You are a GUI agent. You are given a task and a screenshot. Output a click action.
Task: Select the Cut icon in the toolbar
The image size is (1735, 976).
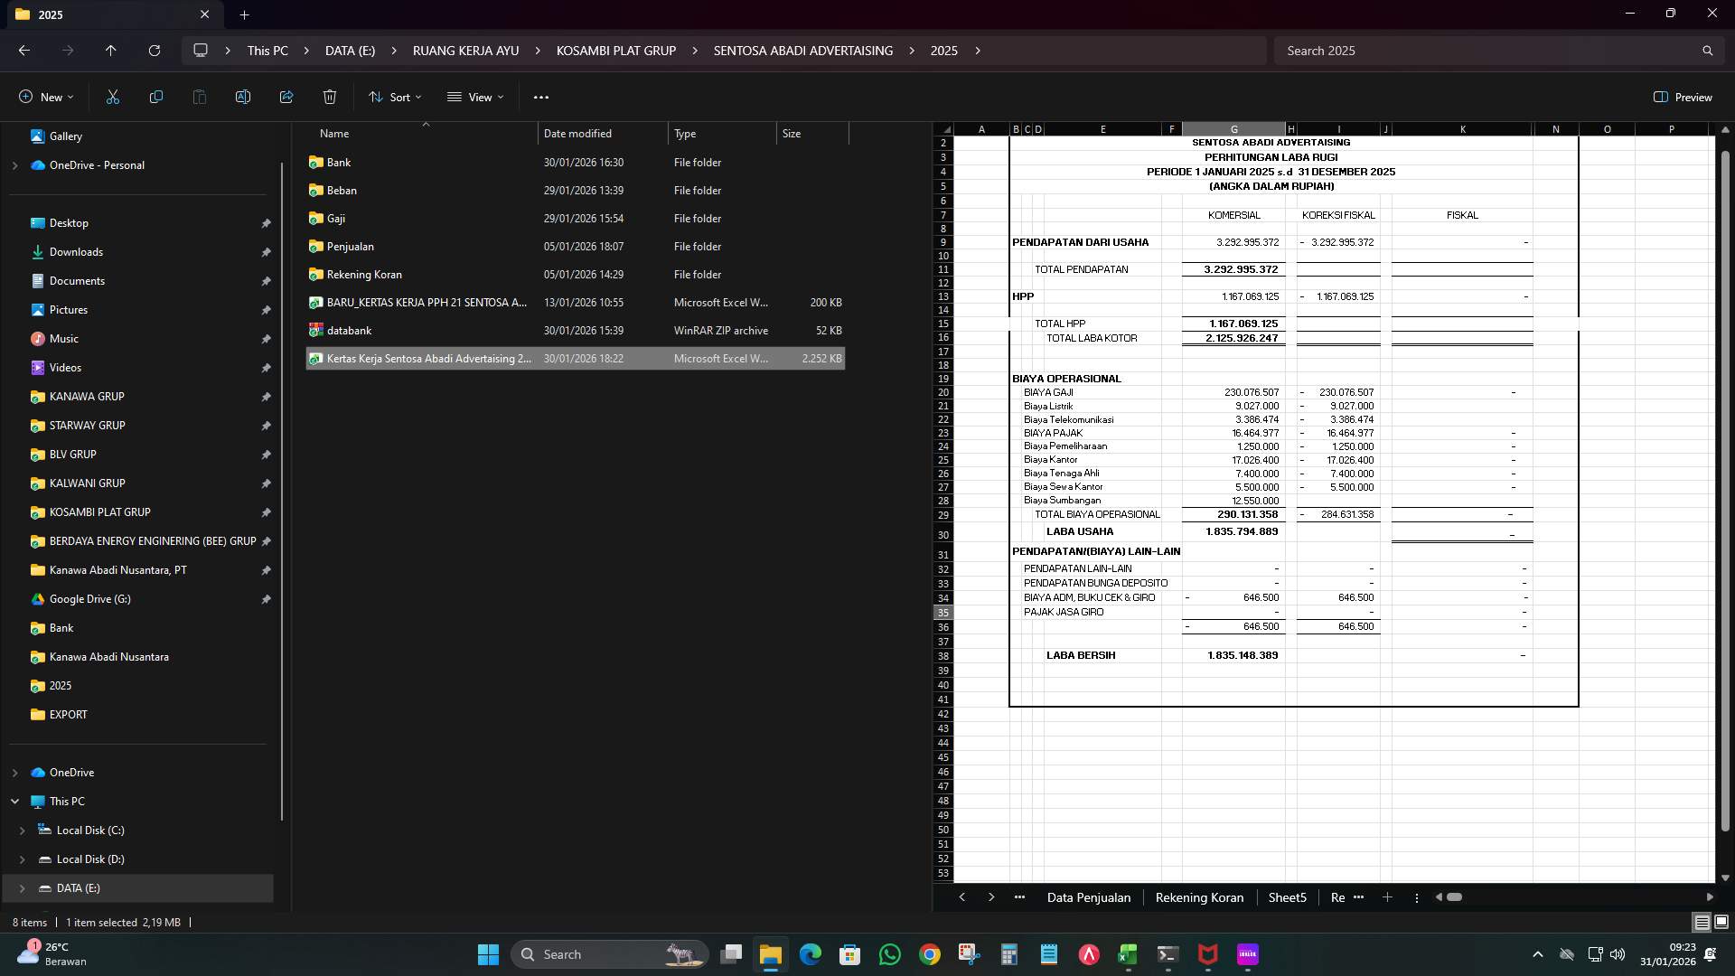[x=112, y=97]
